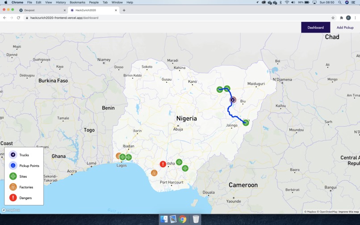Open the People menu
The image size is (360, 225).
coord(94,2)
